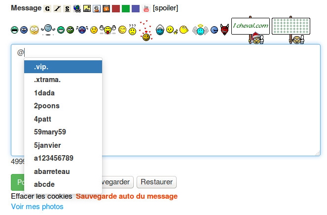Viewport: 327px width, 215px height.
Task: Insert the red devil smiley
Action: pyautogui.click(x=225, y=30)
